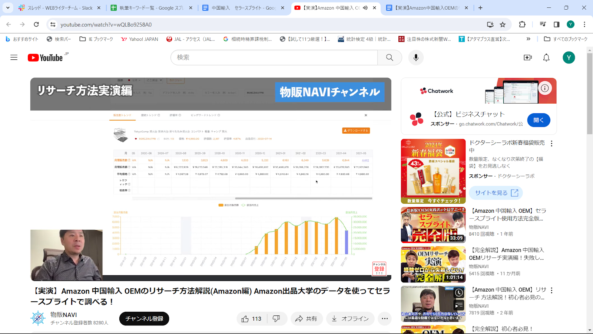
Task: Go back in browser history
Action: tap(9, 24)
